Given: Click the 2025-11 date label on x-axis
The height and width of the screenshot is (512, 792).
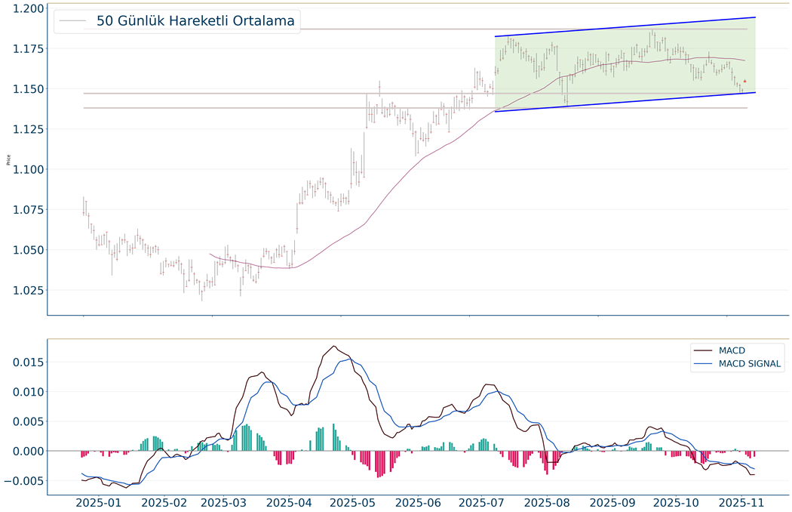Looking at the screenshot, I should coord(741,501).
